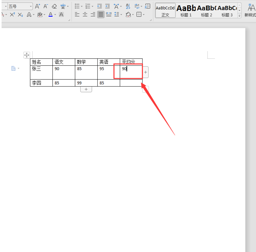
Task: Decrease the paragraph indent
Action: [x=99, y=6]
